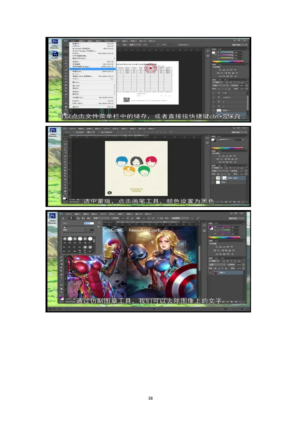Pick the Clone Stamp tool in middle screenshot
Screen dimensions: 301x426
point(65,162)
